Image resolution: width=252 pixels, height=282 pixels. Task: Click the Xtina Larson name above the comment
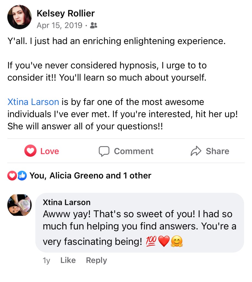click(x=67, y=202)
